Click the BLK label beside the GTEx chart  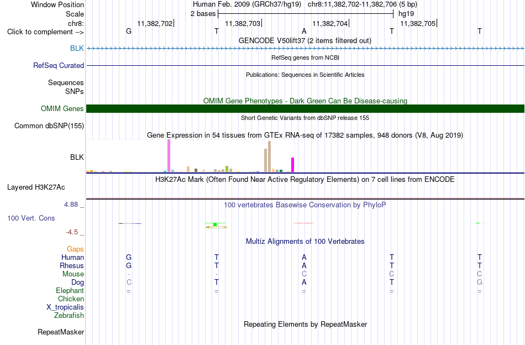tap(77, 158)
